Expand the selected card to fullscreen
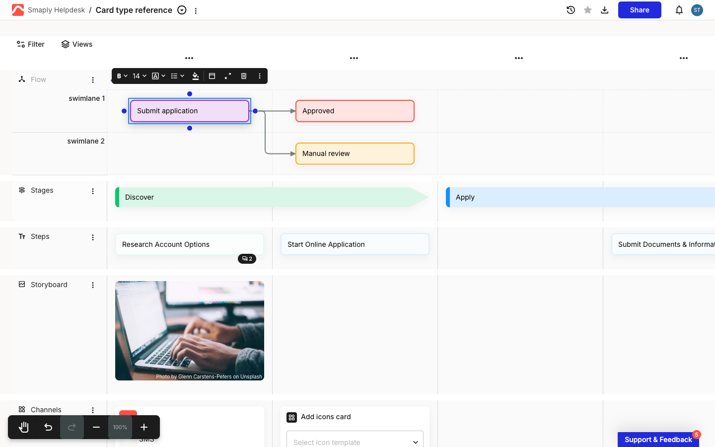The width and height of the screenshot is (715, 447). [x=228, y=76]
